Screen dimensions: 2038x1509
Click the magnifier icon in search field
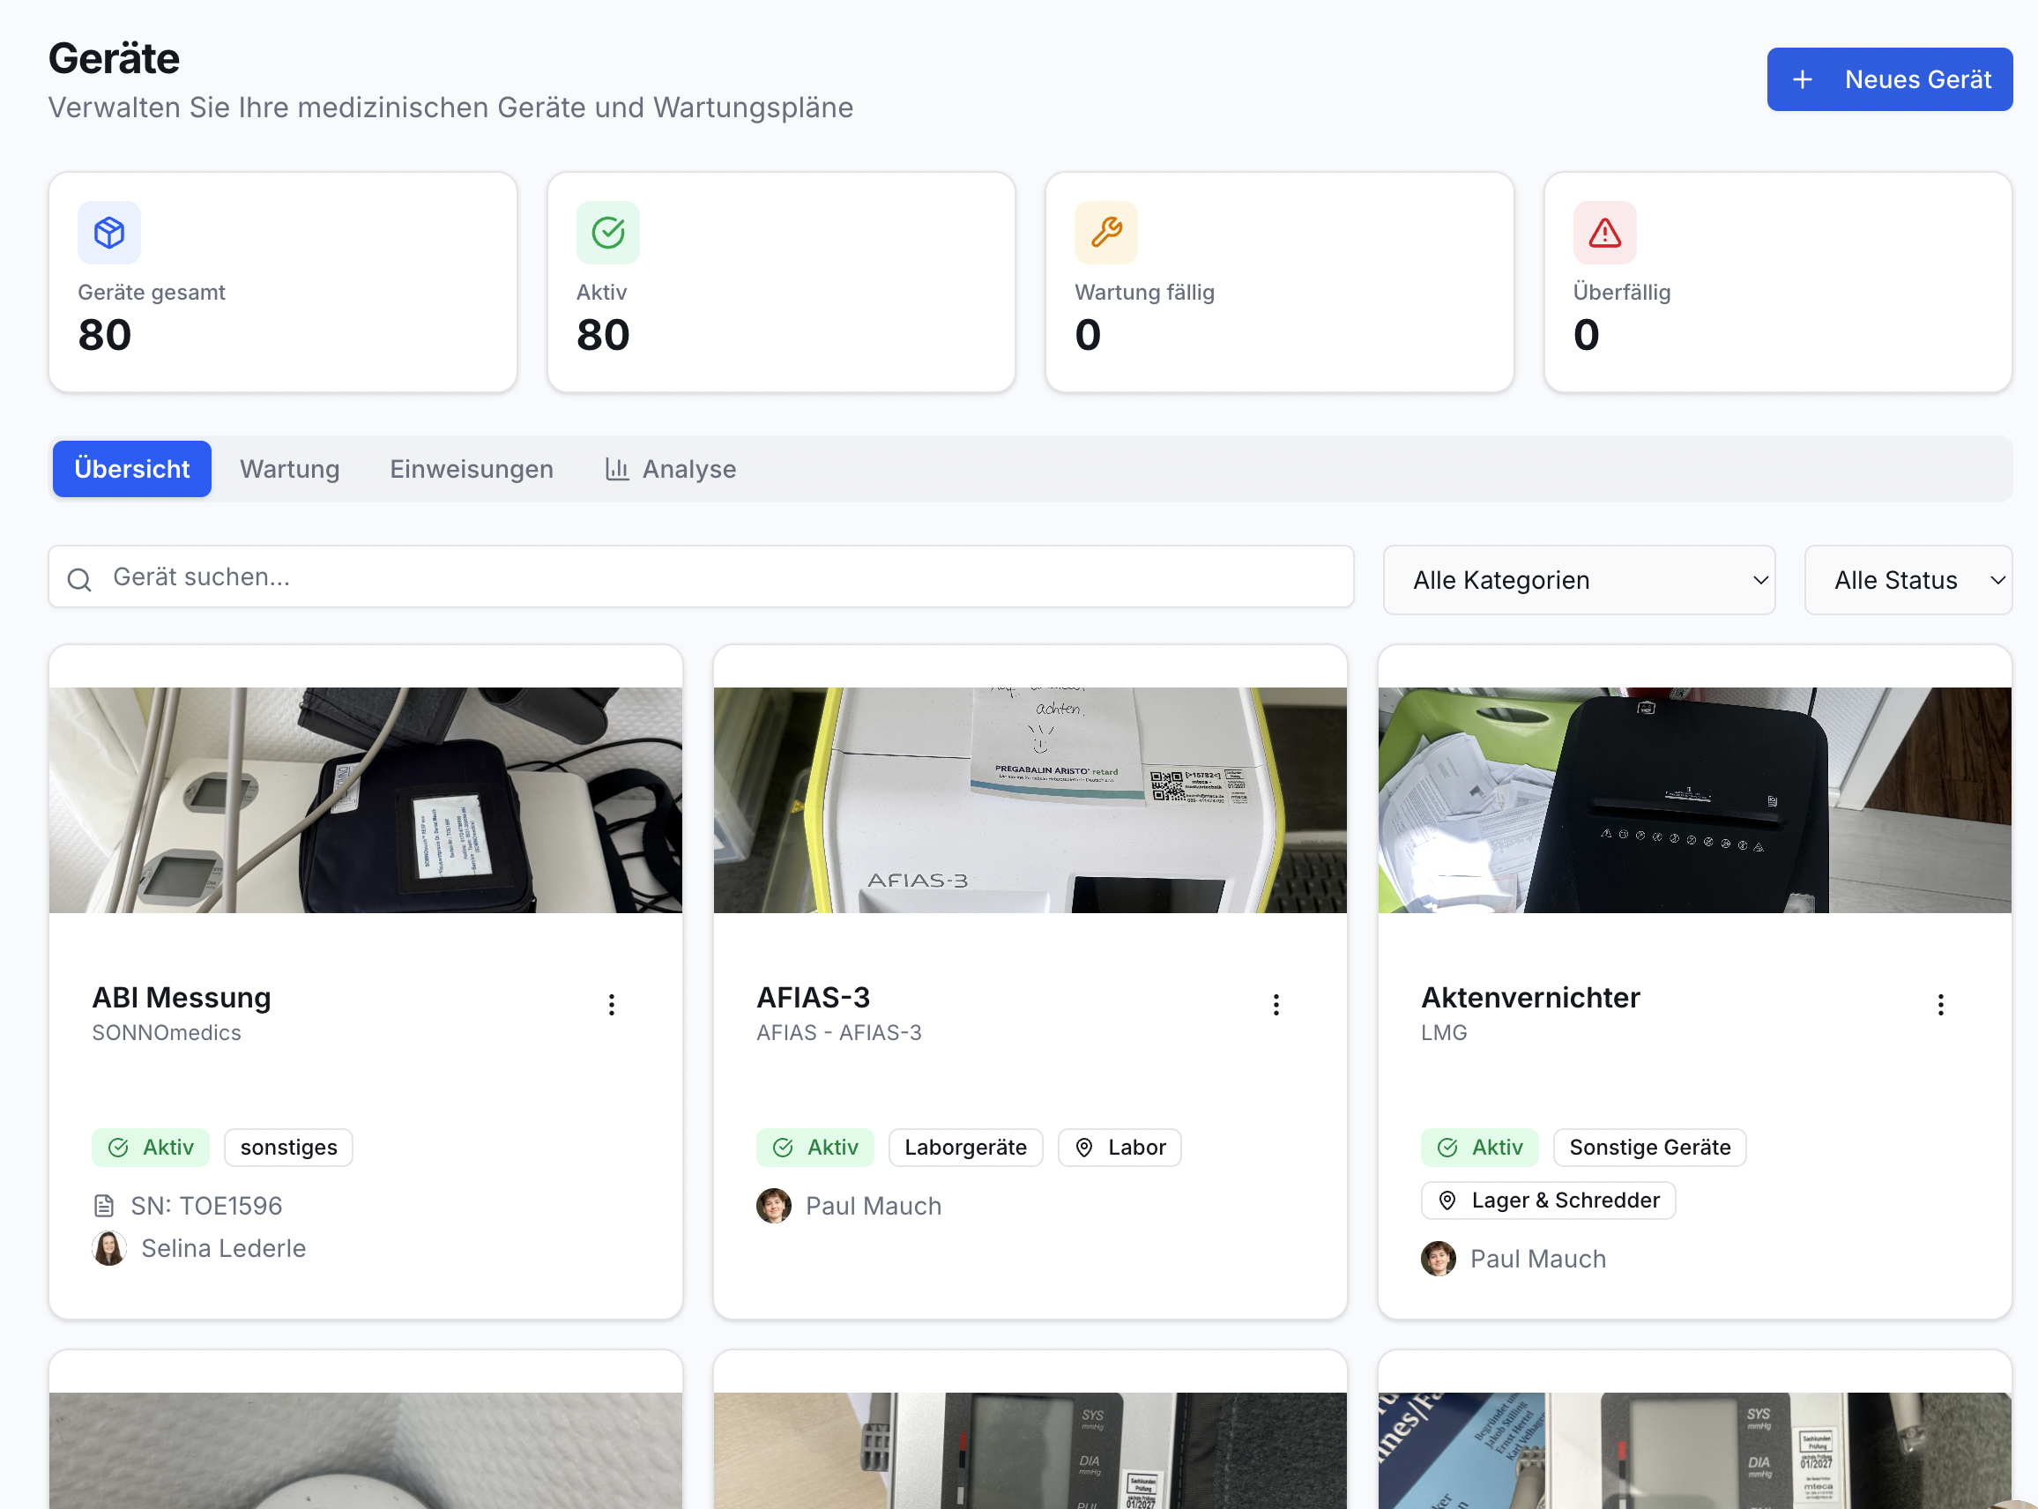[x=79, y=579]
